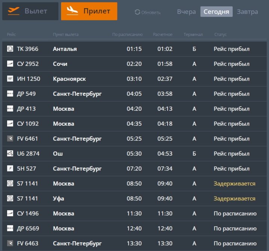Click S7 logo in the Москва 1141 row
The width and height of the screenshot is (269, 251).
click(10, 183)
